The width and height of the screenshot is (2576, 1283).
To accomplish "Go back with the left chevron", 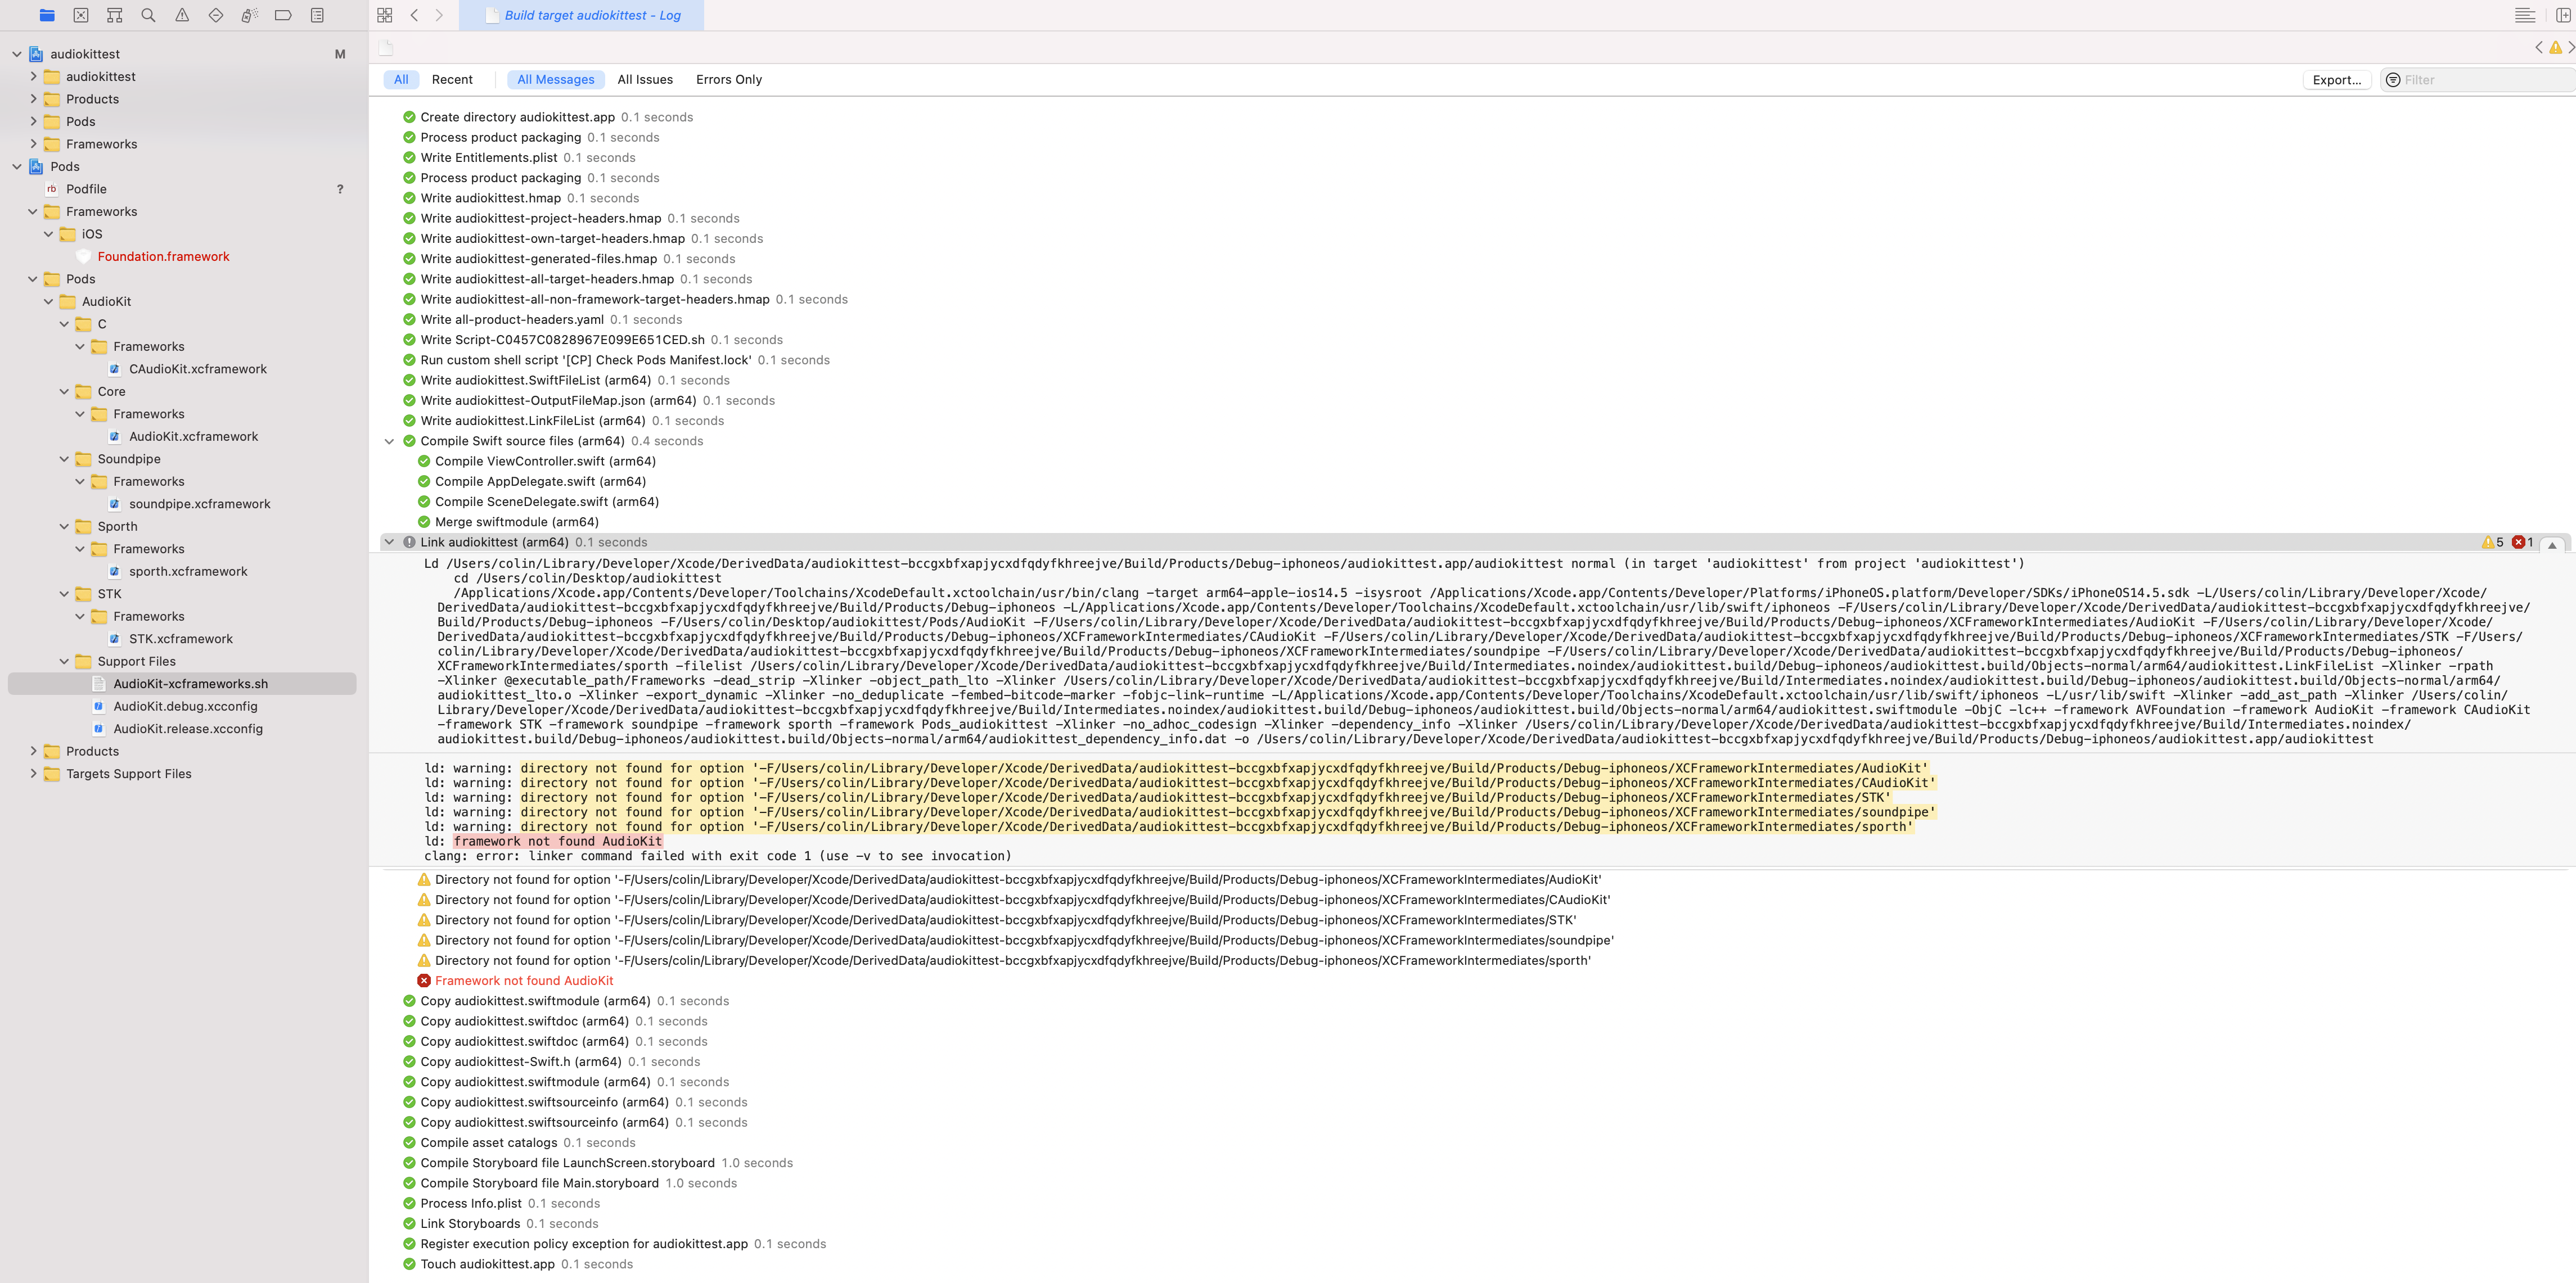I will [x=414, y=15].
